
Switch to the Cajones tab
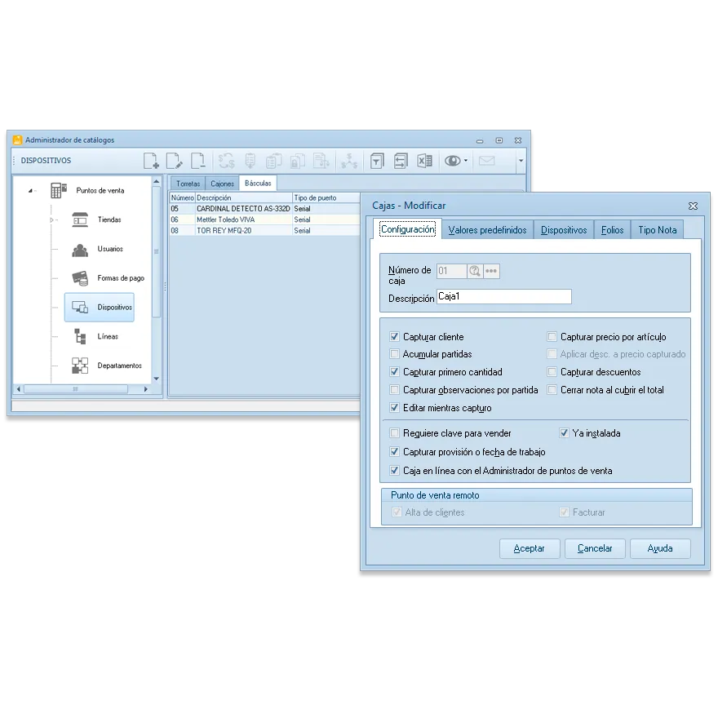click(222, 184)
